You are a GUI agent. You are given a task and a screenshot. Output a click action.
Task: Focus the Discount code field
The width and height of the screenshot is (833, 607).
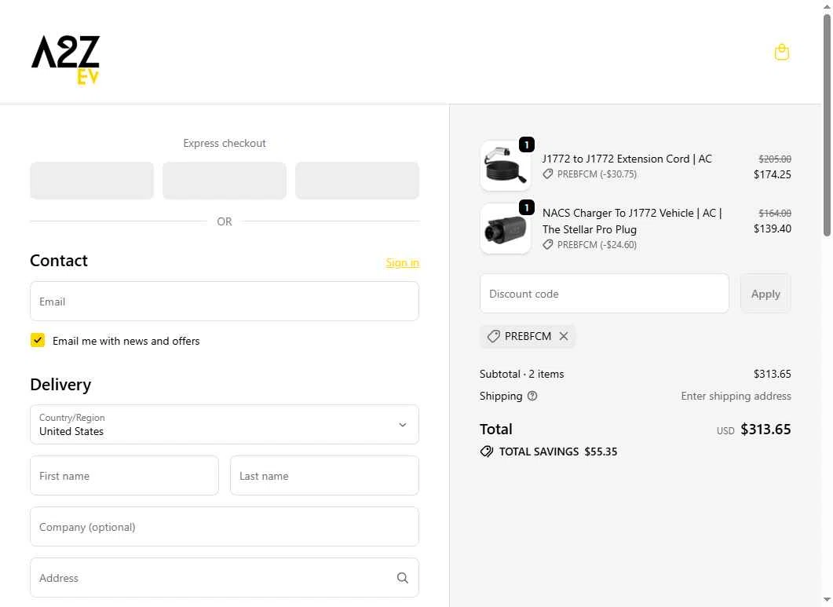604,294
